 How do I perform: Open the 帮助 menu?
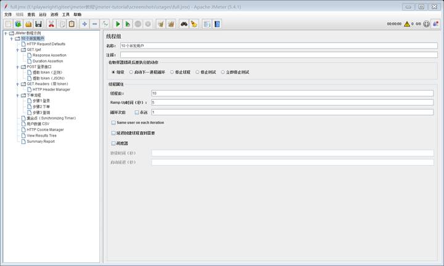(77, 14)
